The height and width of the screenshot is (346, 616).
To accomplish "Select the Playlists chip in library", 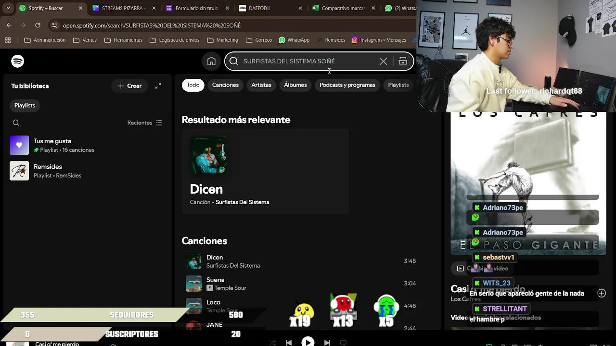I will [25, 105].
